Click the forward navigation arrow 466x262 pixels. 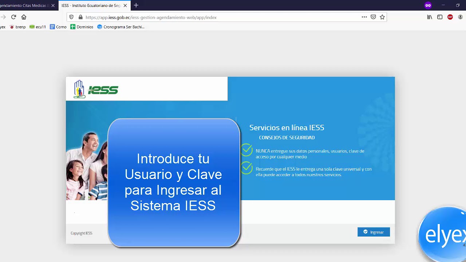pos(3,17)
